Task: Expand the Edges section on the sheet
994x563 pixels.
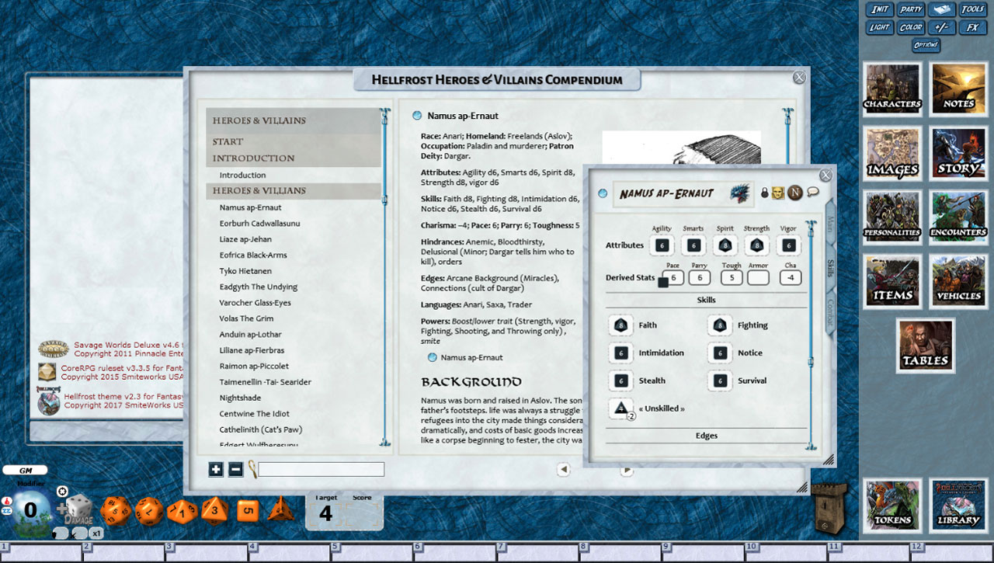Action: point(706,435)
